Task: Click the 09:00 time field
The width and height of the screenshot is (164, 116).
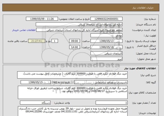Action: pyautogui.click(x=75, y=41)
